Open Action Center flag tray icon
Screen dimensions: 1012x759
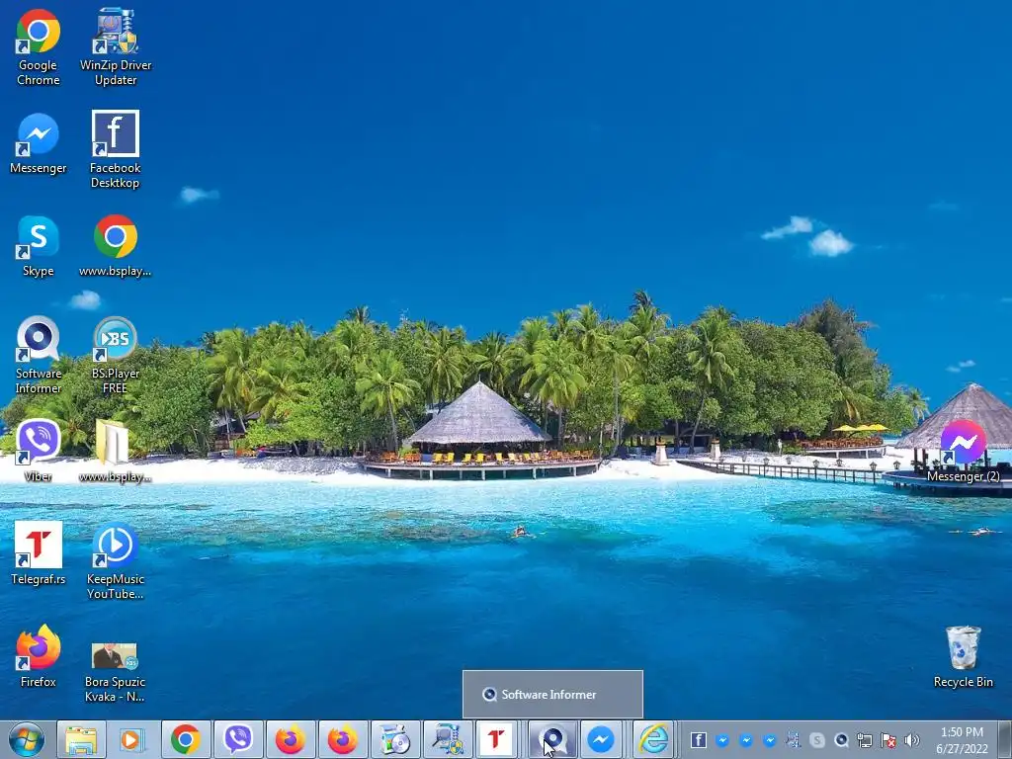coord(888,740)
